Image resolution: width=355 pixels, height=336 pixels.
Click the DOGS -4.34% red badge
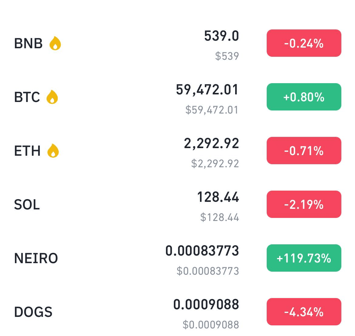[304, 312]
